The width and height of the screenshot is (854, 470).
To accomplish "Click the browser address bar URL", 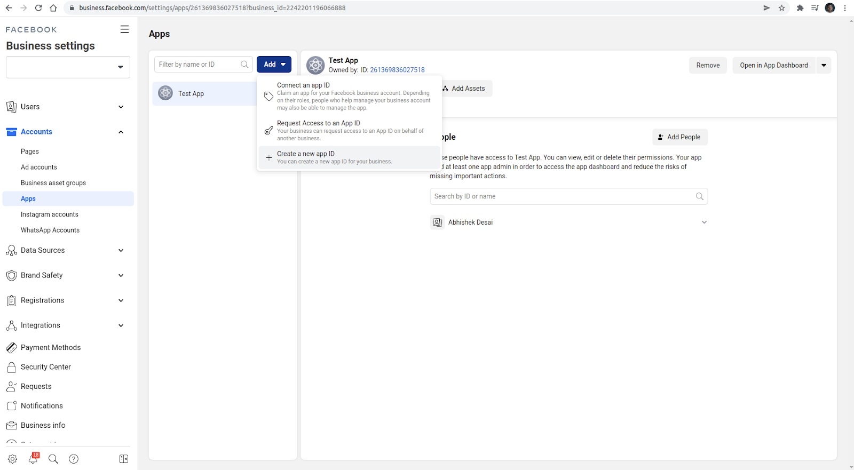I will pos(212,8).
